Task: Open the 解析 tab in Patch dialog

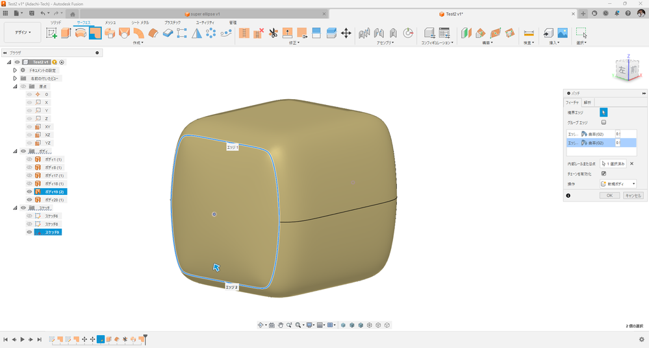Action: pos(587,102)
